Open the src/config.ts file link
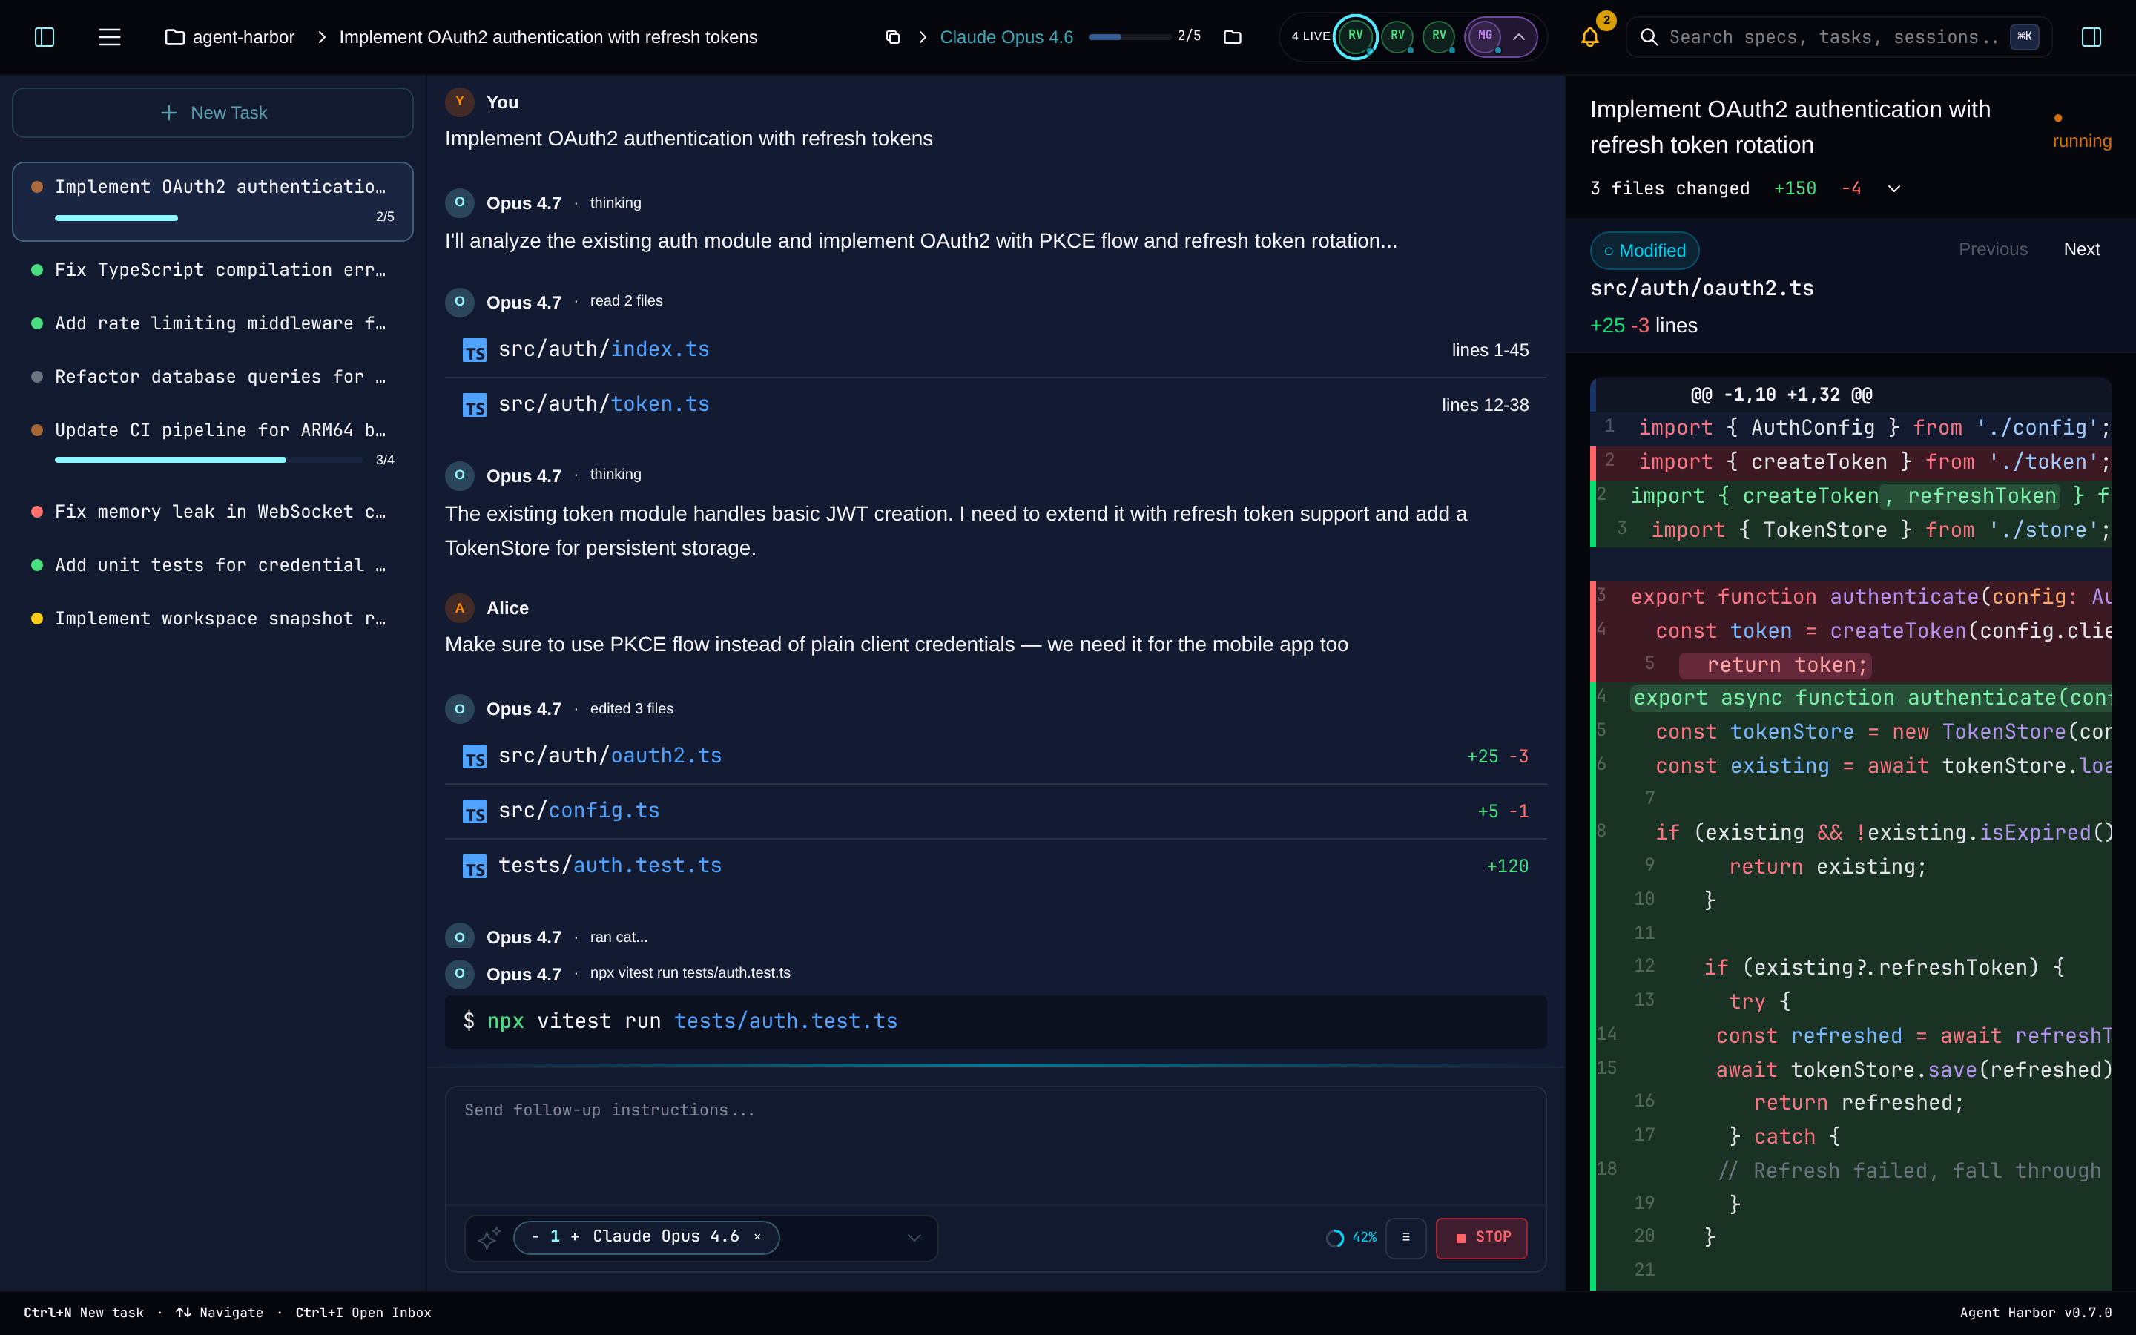Screen dimensions: 2136x1335 [x=578, y=811]
